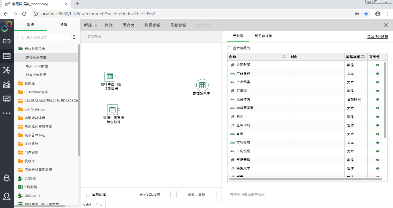
Task: Click the more options ellipsis in sidebar
Action: coord(6,113)
